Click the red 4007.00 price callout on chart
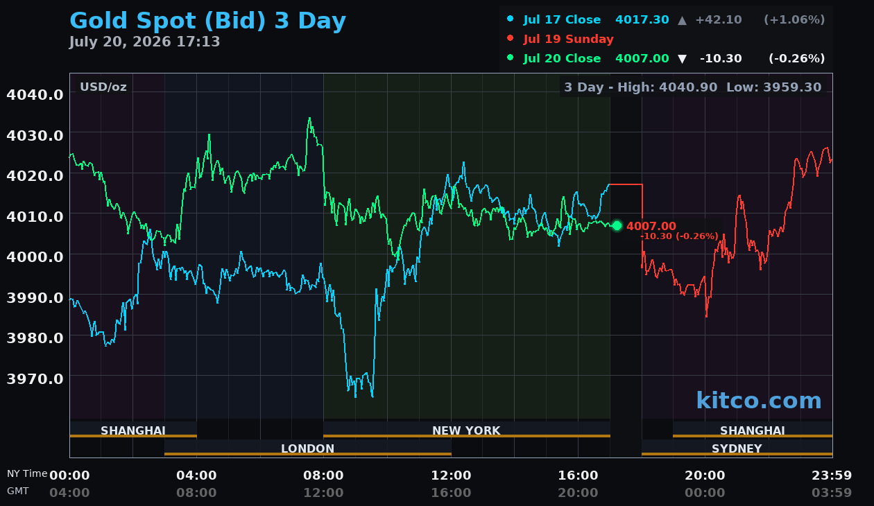Viewport: 874px width, 506px height. (651, 226)
